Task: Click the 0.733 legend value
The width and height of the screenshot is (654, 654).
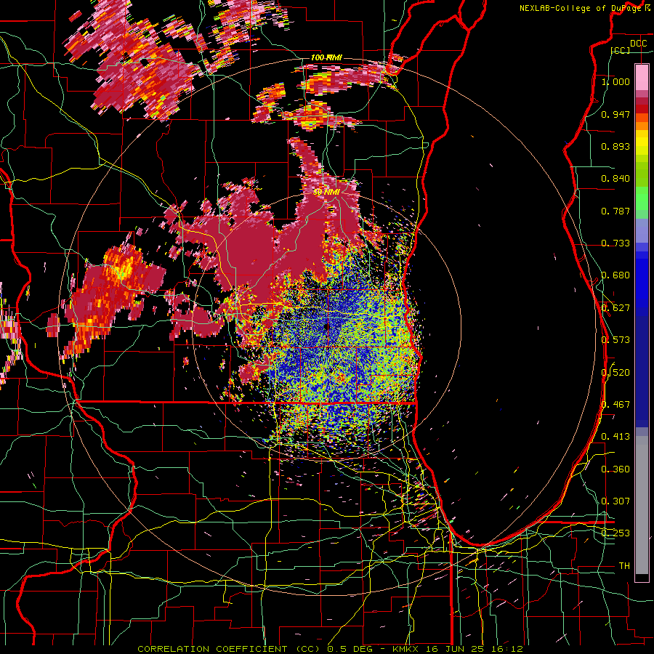Action: [x=615, y=243]
